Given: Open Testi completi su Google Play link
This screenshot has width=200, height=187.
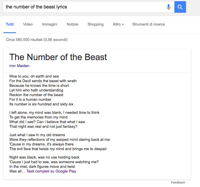Looking at the screenshot, I should pyautogui.click(x=51, y=171).
